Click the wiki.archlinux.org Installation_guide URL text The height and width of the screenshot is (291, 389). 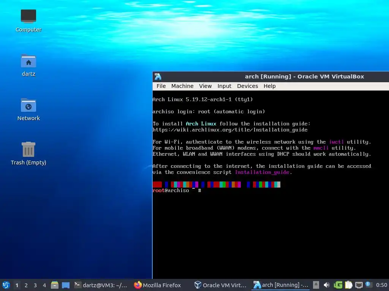pos(230,130)
